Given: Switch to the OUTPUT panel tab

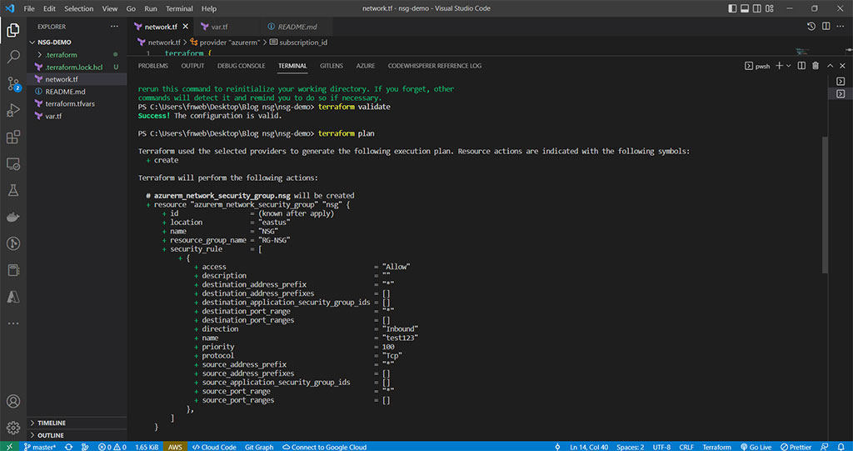Looking at the screenshot, I should [x=192, y=65].
